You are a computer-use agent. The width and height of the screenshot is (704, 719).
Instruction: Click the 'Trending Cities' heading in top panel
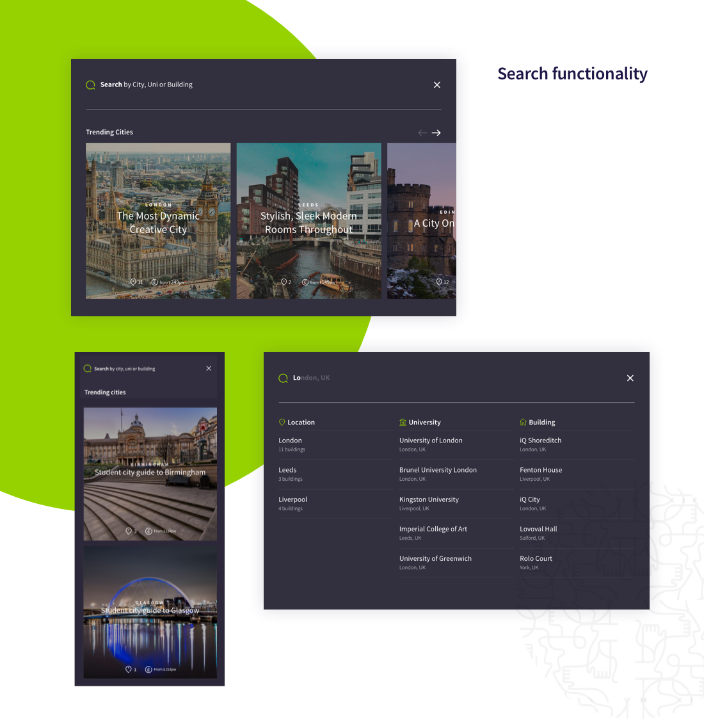coord(109,132)
